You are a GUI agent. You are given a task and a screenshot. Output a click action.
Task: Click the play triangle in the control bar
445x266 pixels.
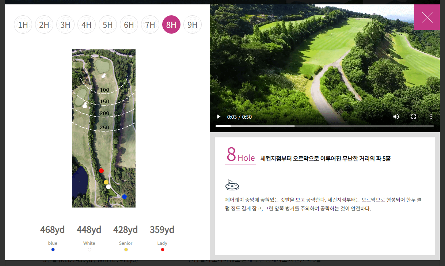pos(218,116)
